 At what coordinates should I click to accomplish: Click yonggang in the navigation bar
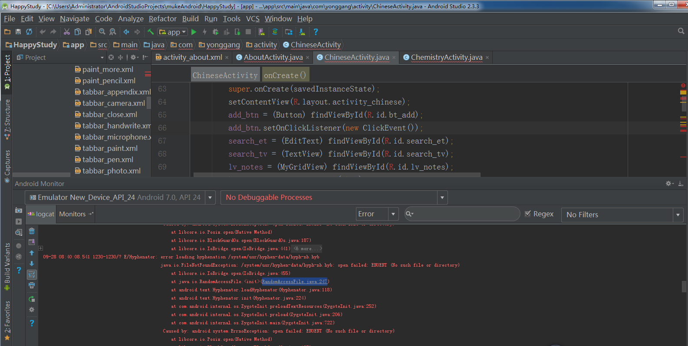(219, 45)
